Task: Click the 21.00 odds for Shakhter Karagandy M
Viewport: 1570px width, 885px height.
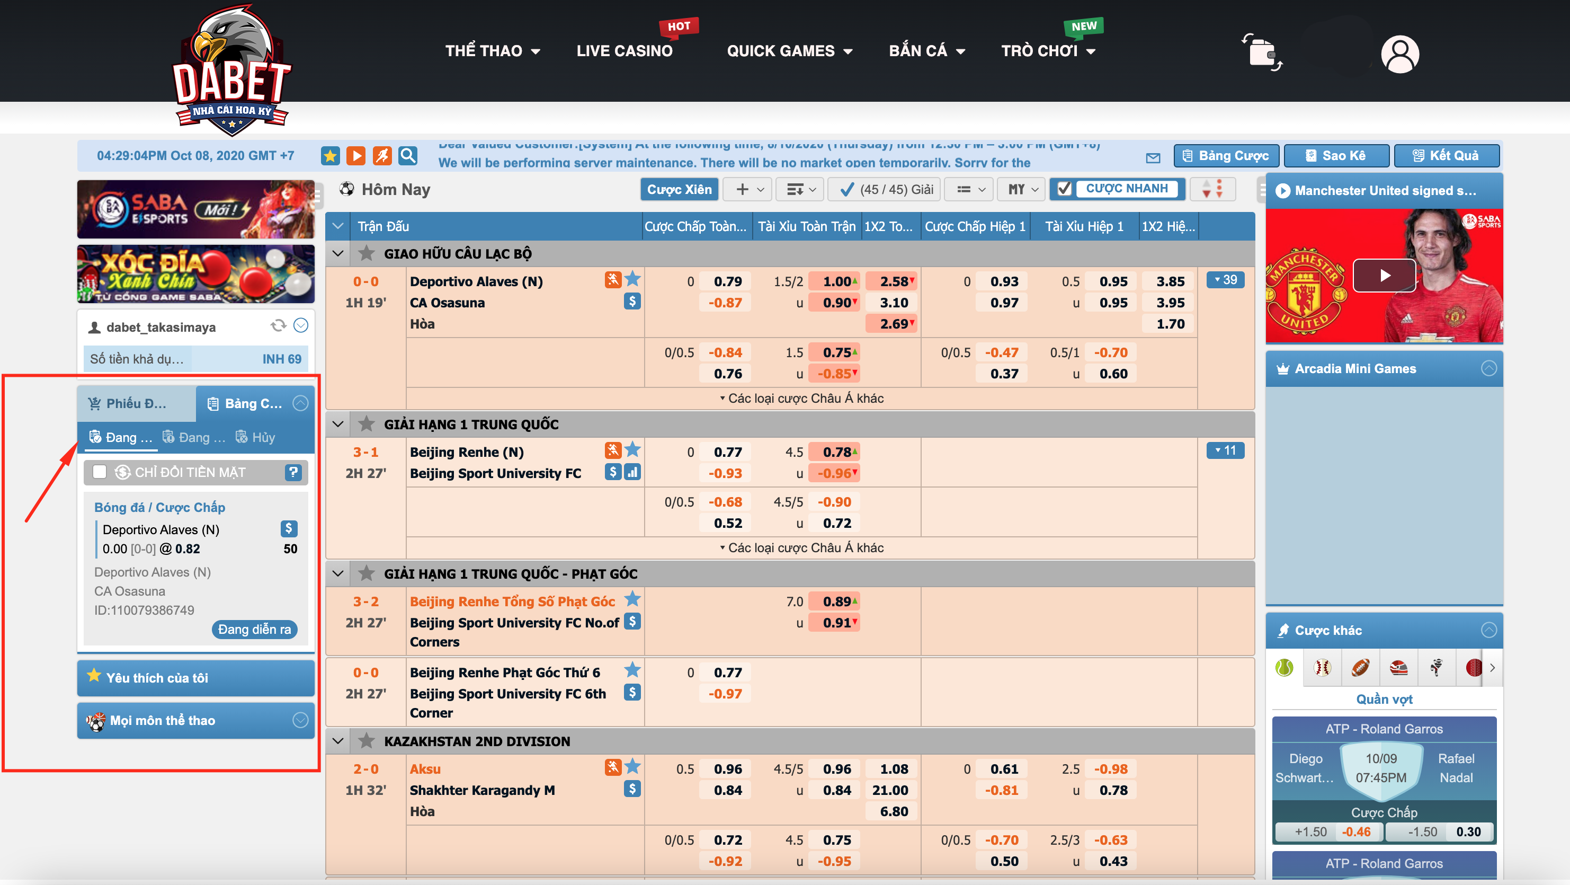Action: tap(890, 790)
